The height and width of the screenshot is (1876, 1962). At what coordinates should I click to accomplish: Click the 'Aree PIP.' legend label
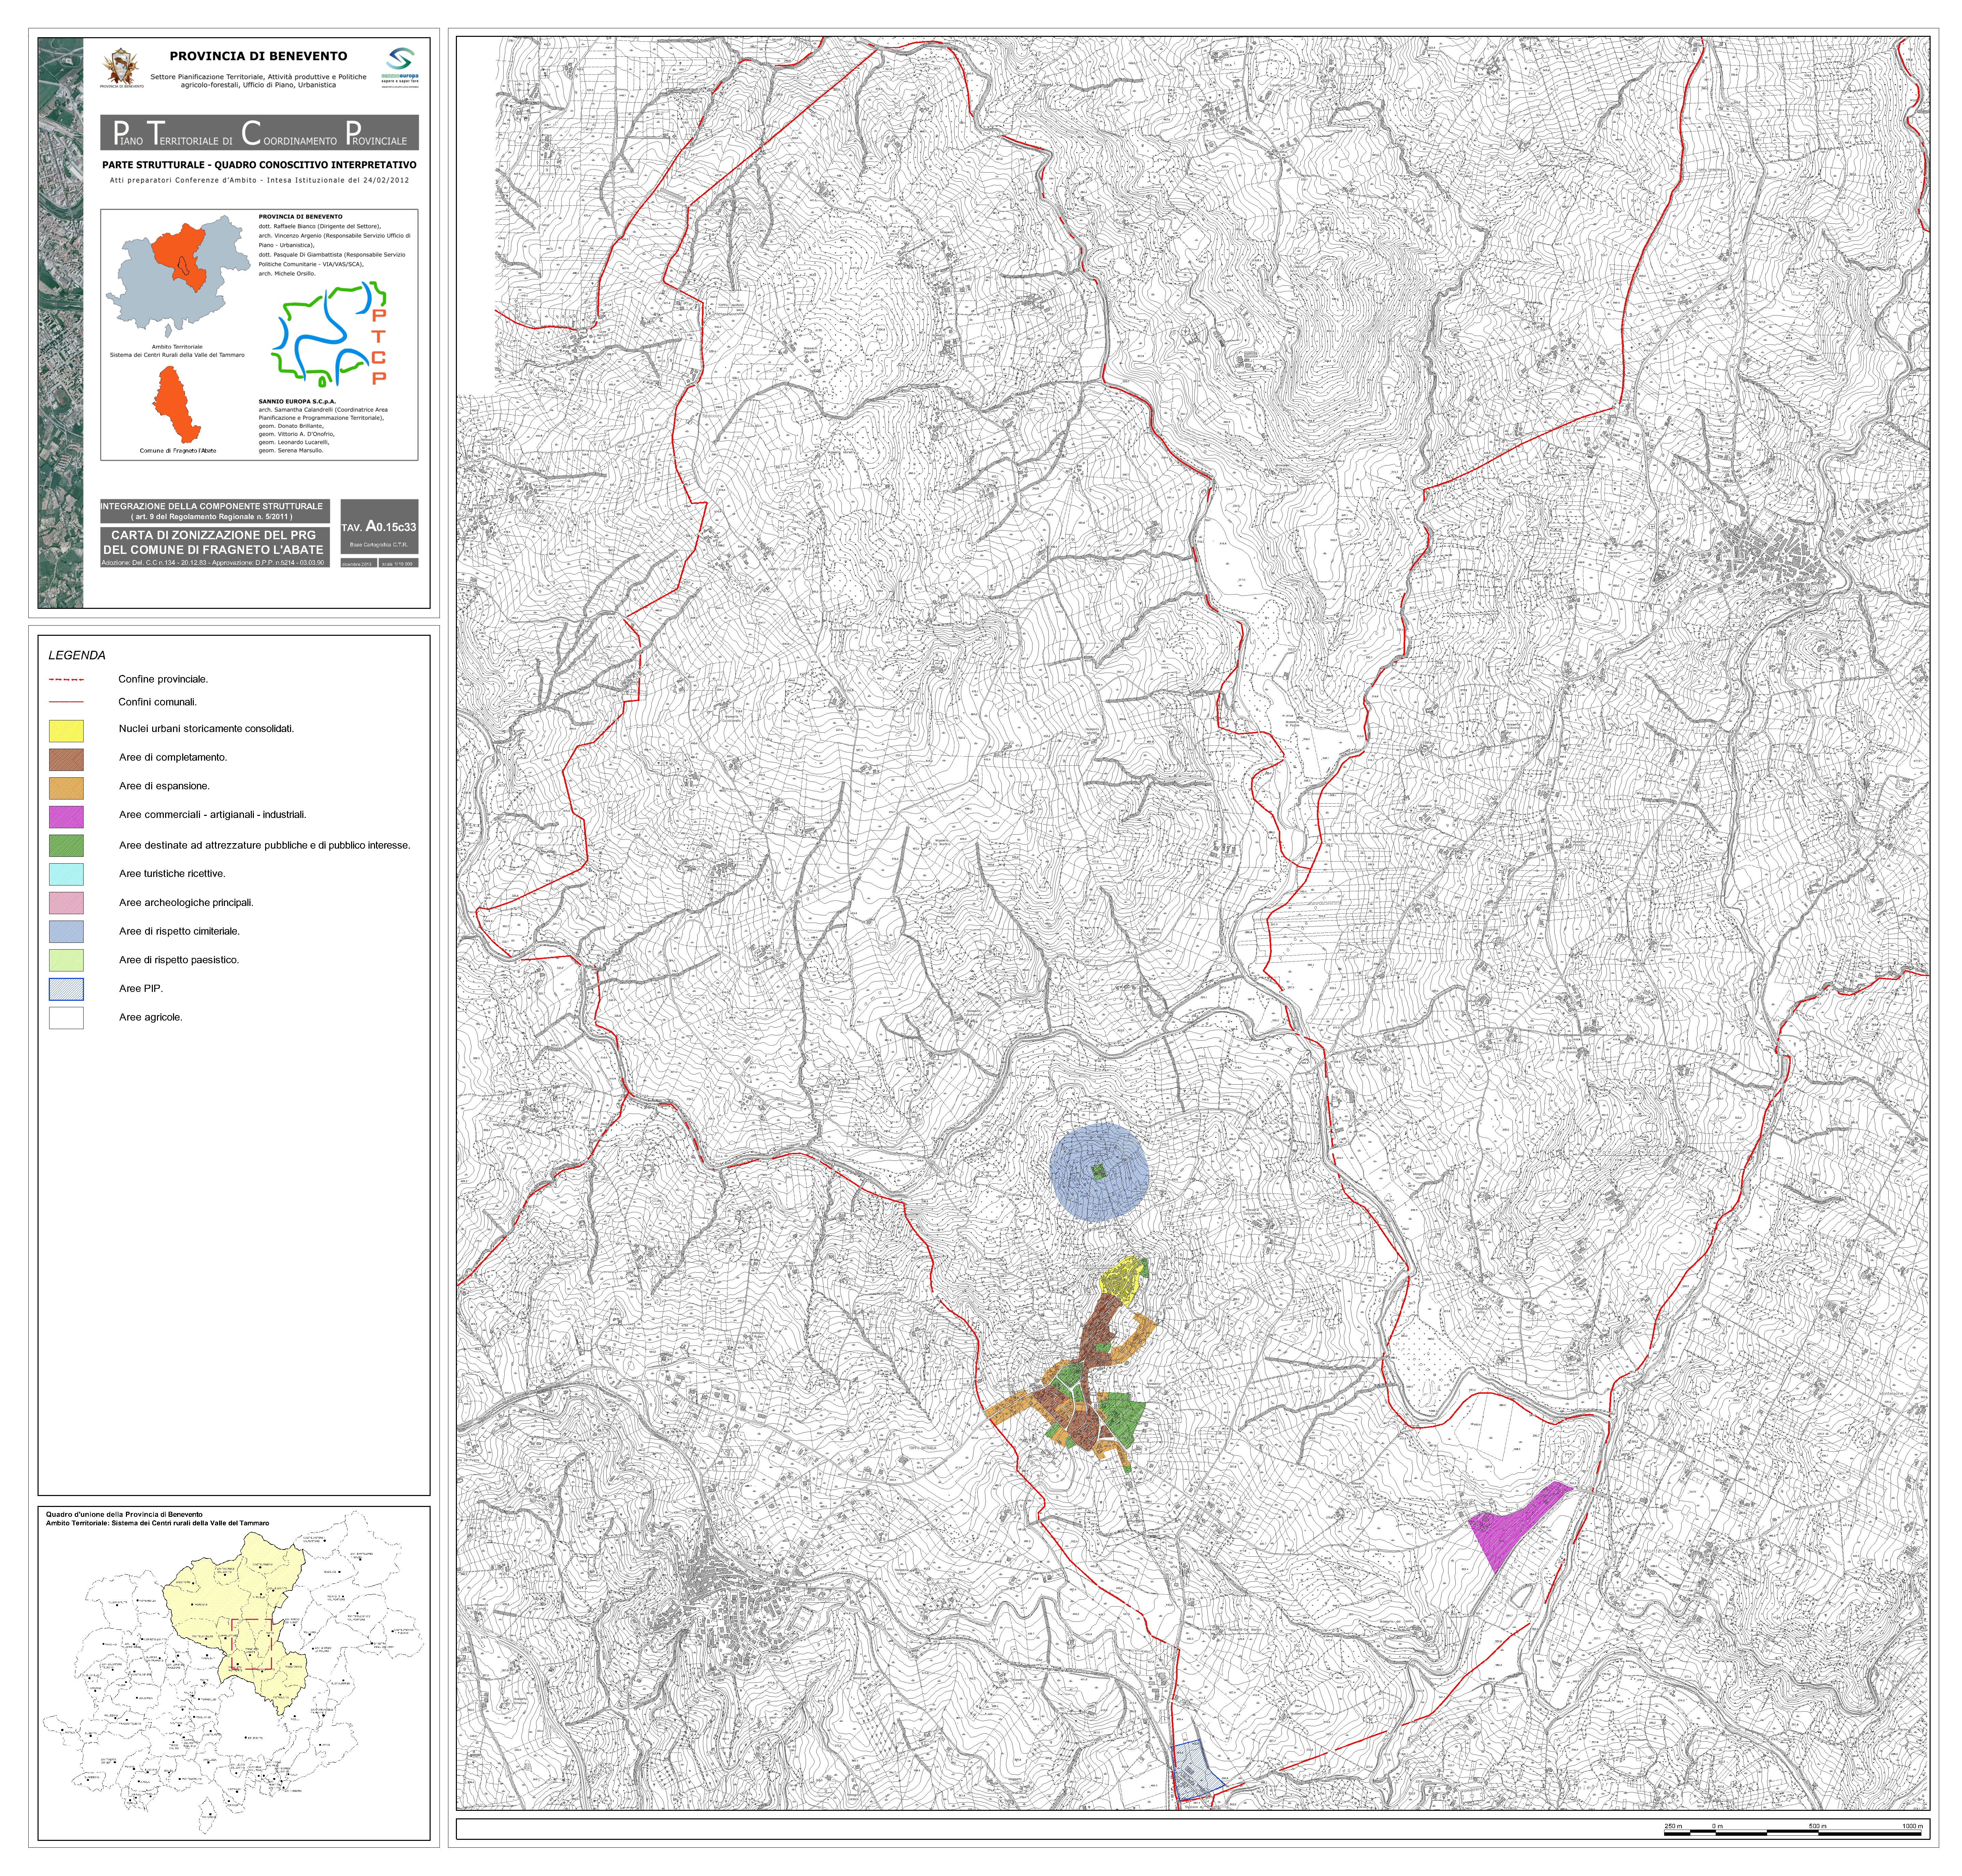(141, 989)
